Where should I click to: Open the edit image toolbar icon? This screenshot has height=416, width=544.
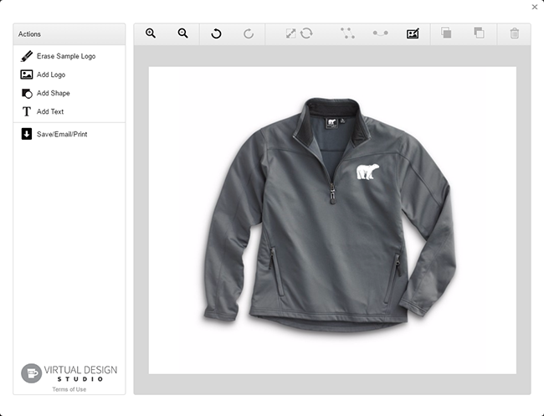pyautogui.click(x=413, y=33)
